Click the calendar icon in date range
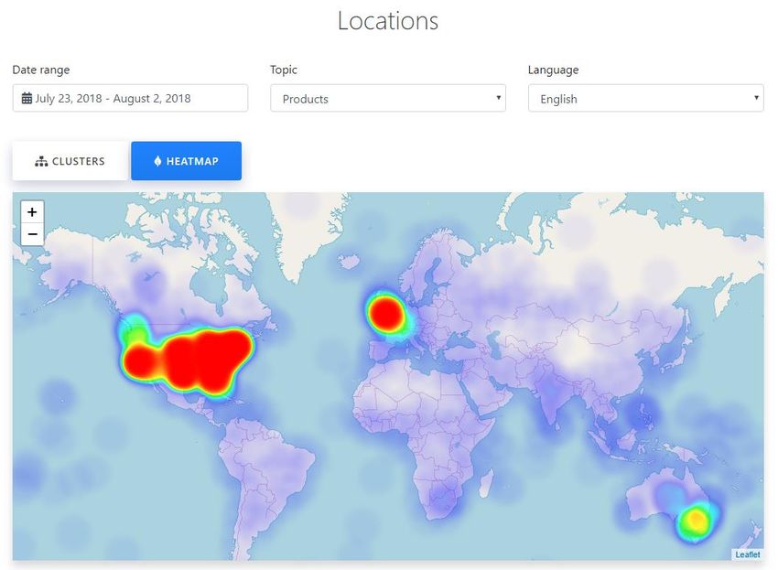Viewport: 778px width, 570px height. (27, 98)
